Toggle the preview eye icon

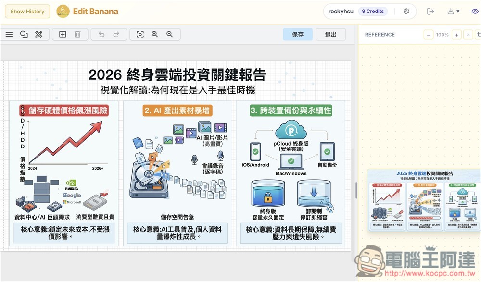(475, 11)
